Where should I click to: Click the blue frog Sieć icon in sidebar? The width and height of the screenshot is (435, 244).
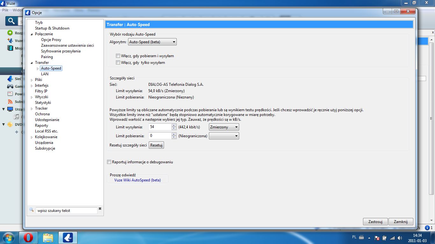[10, 79]
